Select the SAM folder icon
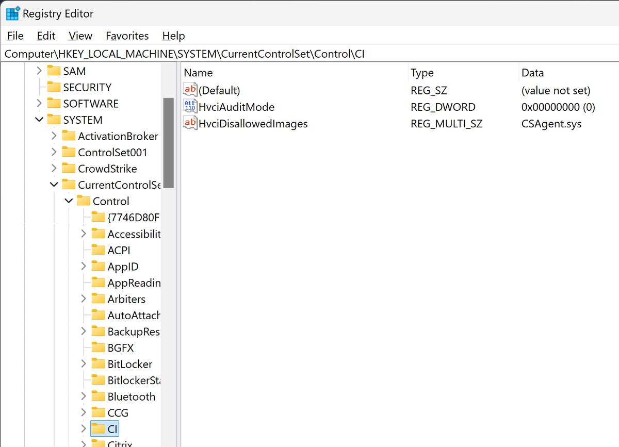The width and height of the screenshot is (619, 447). click(x=54, y=71)
